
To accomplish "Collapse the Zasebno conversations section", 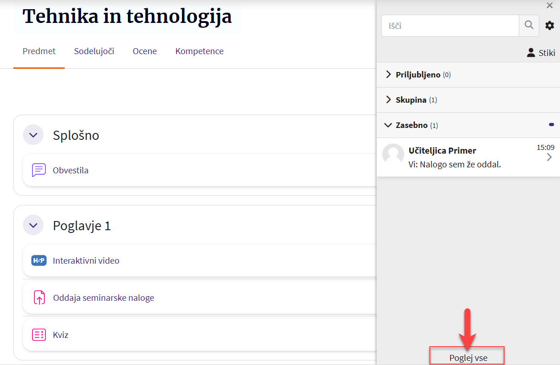I will pos(412,125).
